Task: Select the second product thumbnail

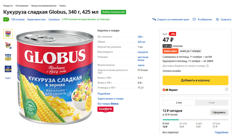Action: (x=8, y=45)
